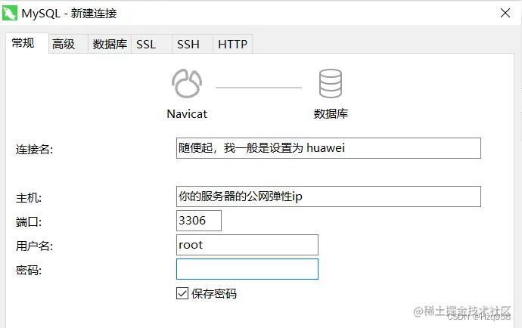Click the Navicat logo icon
The height and width of the screenshot is (328, 522).
187,83
